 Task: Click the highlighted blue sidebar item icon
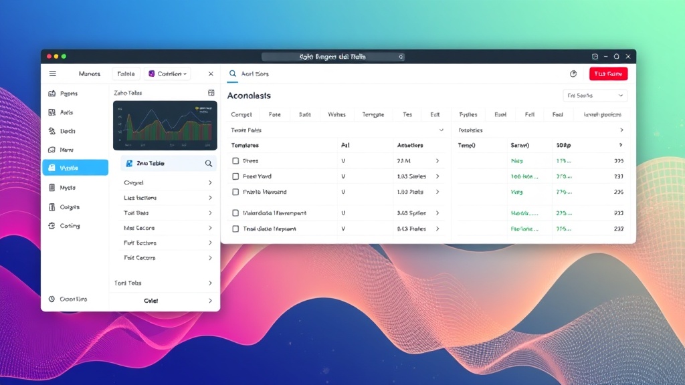click(52, 168)
